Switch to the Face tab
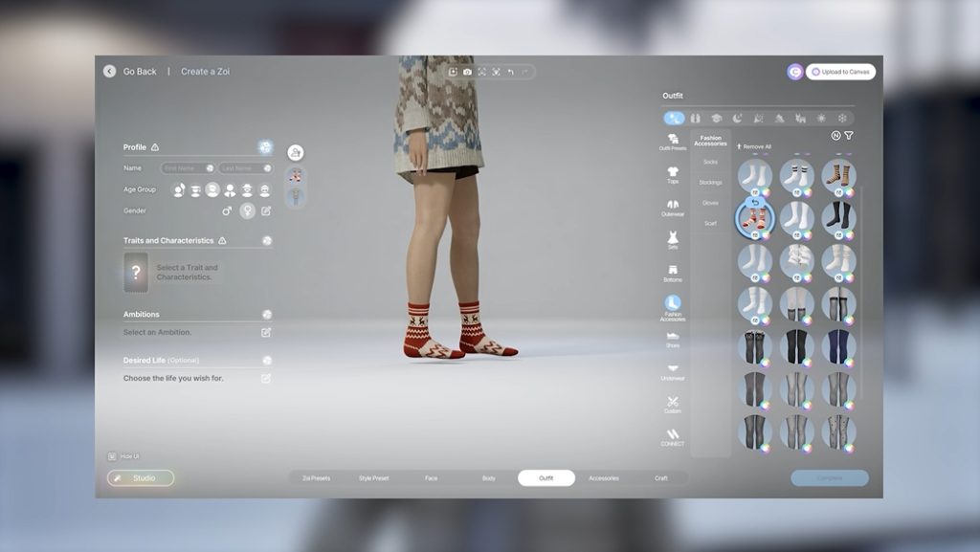 [x=432, y=478]
